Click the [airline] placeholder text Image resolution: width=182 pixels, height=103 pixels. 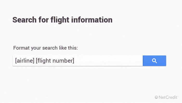click(x=25, y=61)
